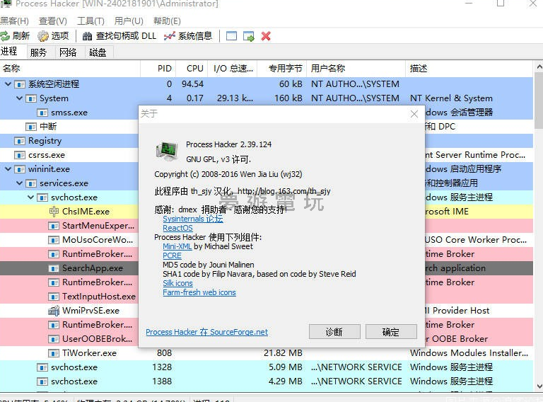The height and width of the screenshot is (402, 543).
Task: Switch to the 网络 tab
Action: click(68, 52)
